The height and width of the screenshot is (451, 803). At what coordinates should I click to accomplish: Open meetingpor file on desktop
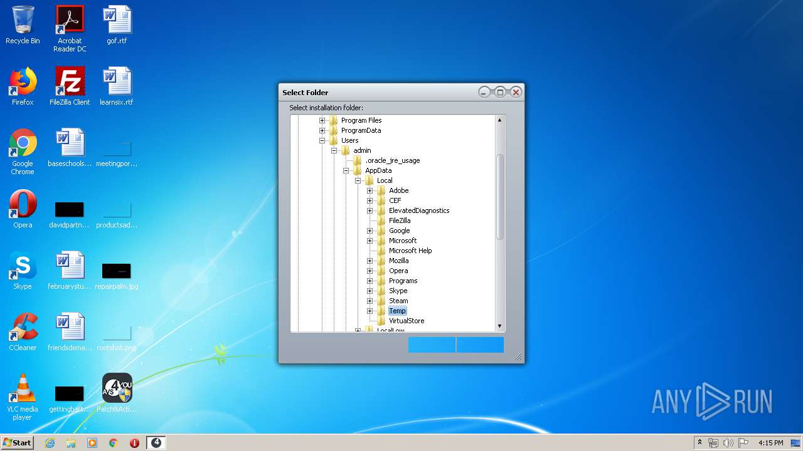coord(117,153)
